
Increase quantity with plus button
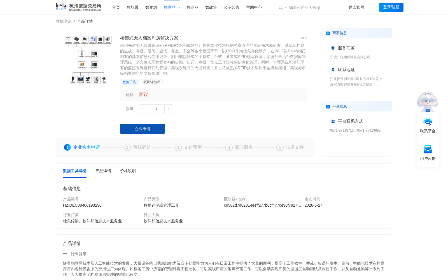(169, 109)
